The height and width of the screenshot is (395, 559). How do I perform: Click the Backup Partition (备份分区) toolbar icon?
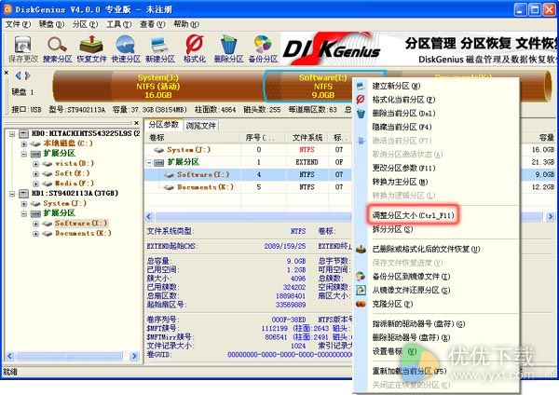click(263, 49)
